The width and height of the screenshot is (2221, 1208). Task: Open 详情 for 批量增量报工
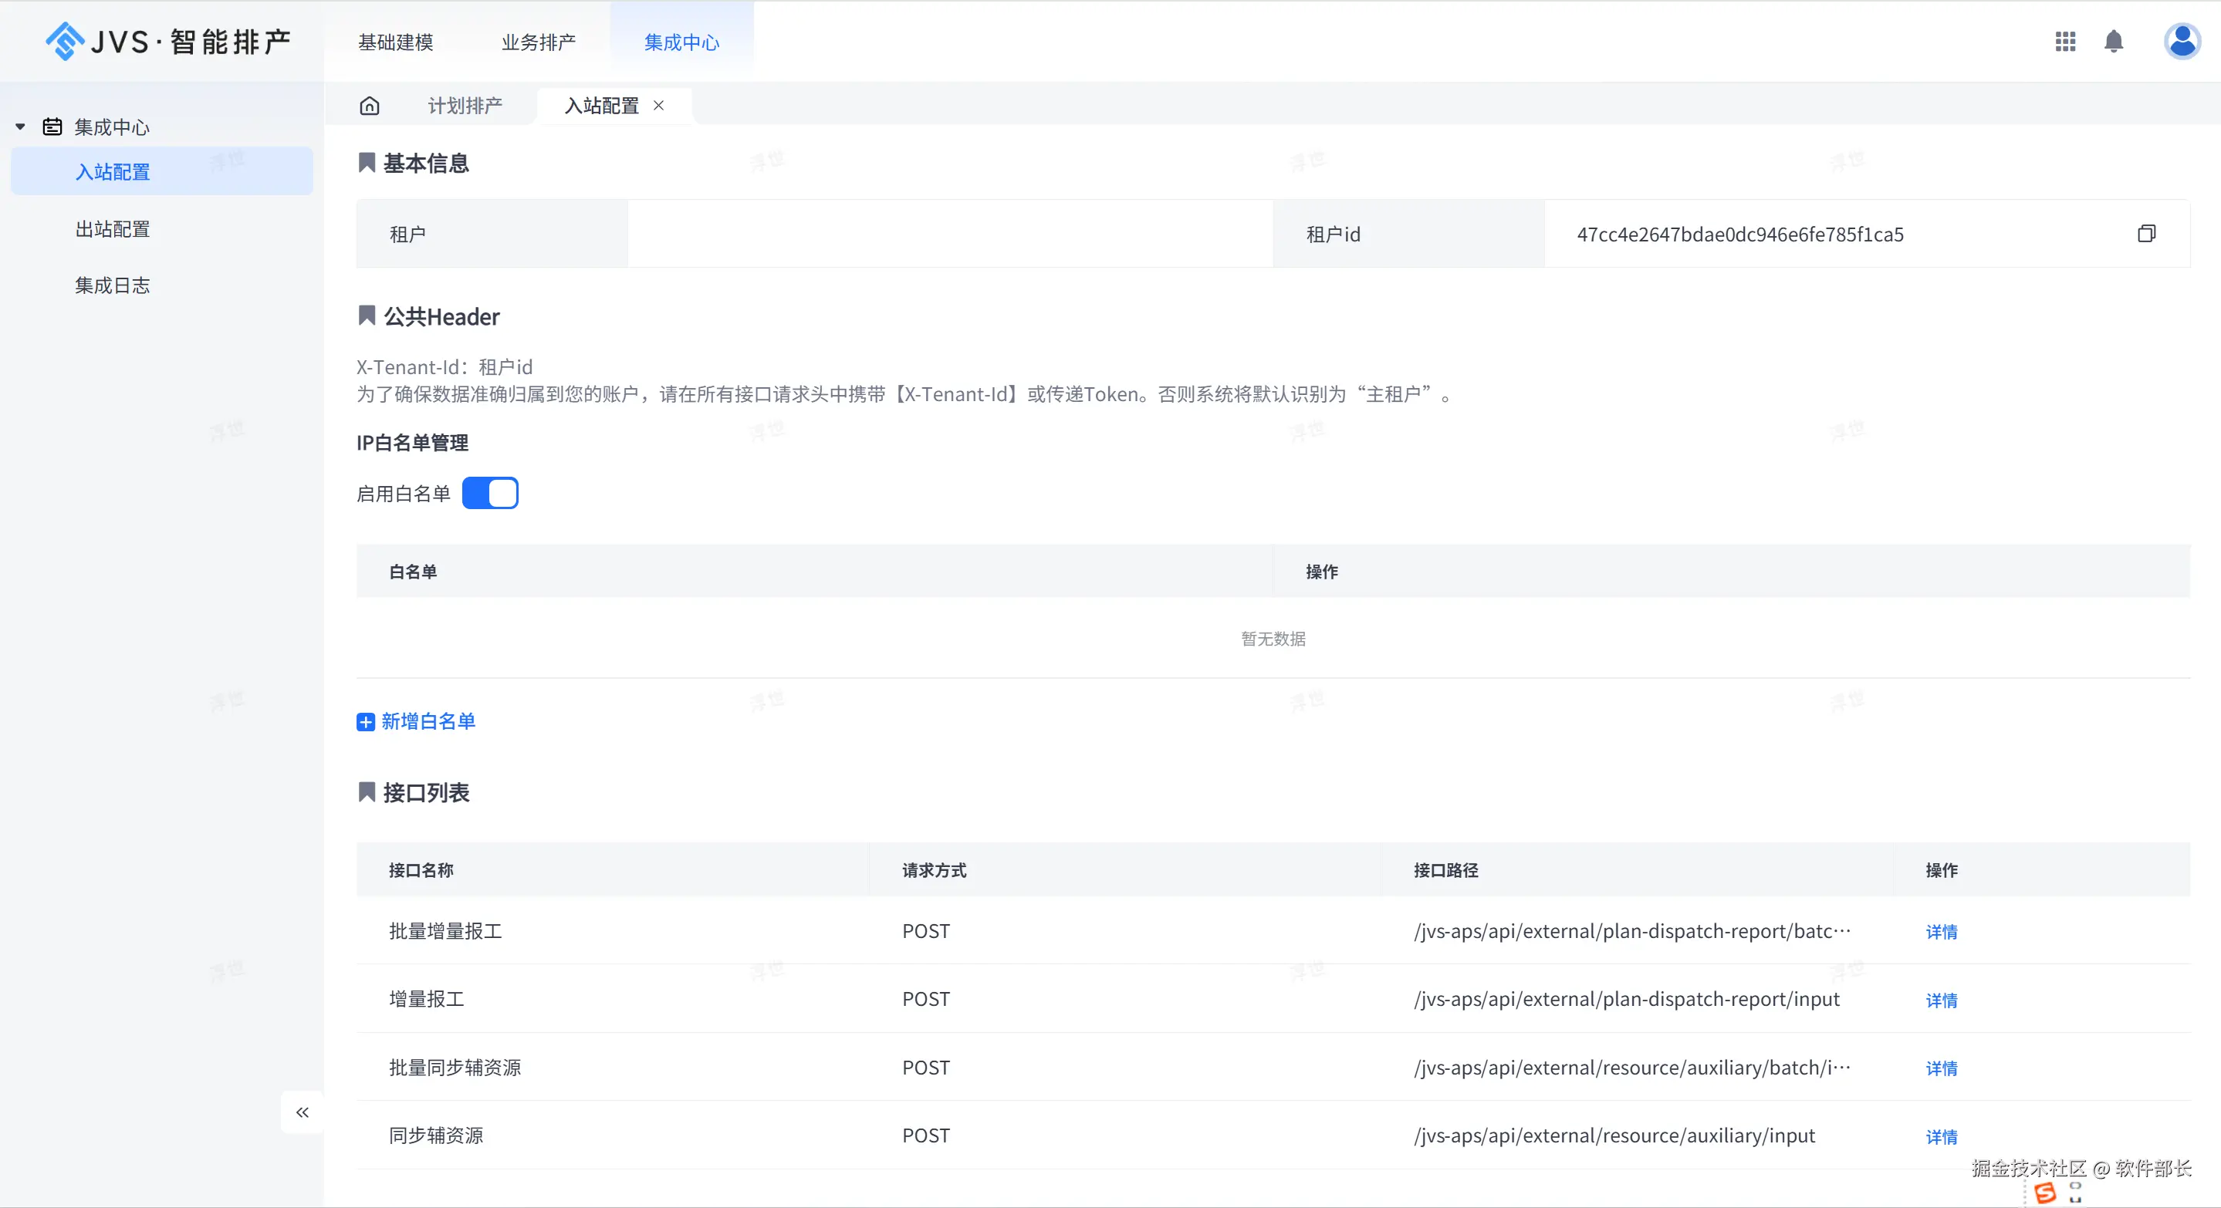point(1941,931)
